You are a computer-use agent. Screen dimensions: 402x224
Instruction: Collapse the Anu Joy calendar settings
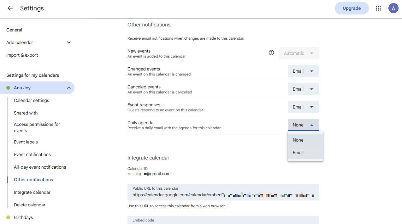point(69,88)
